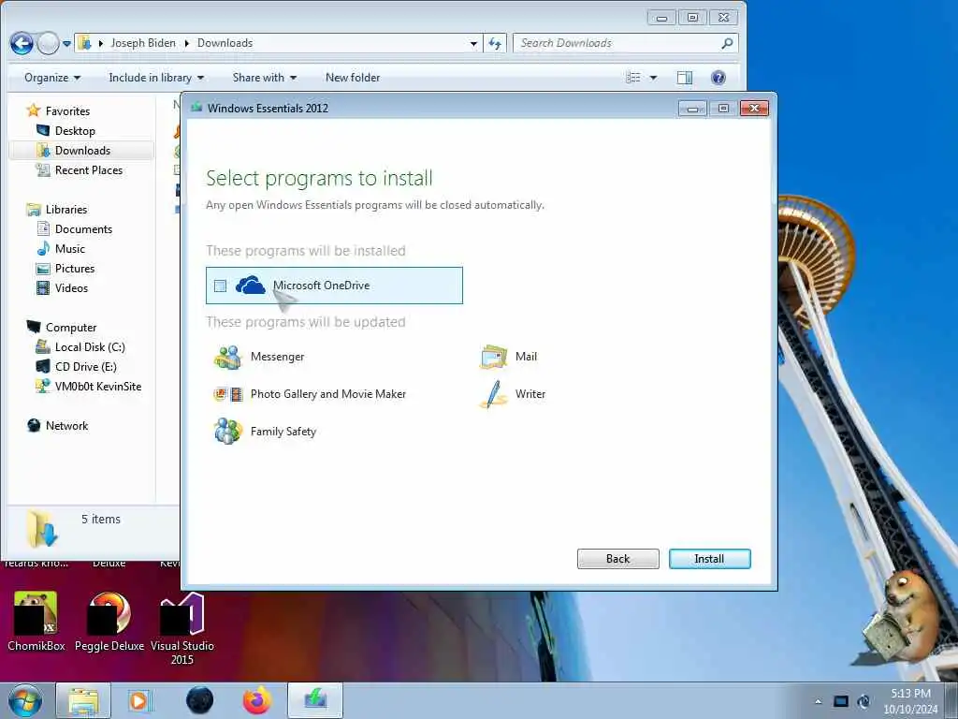Select Computer in navigation pane
This screenshot has width=958, height=719.
71,328
